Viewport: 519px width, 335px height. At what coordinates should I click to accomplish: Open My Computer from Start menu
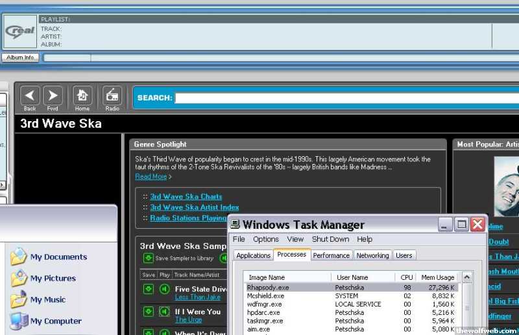point(55,321)
